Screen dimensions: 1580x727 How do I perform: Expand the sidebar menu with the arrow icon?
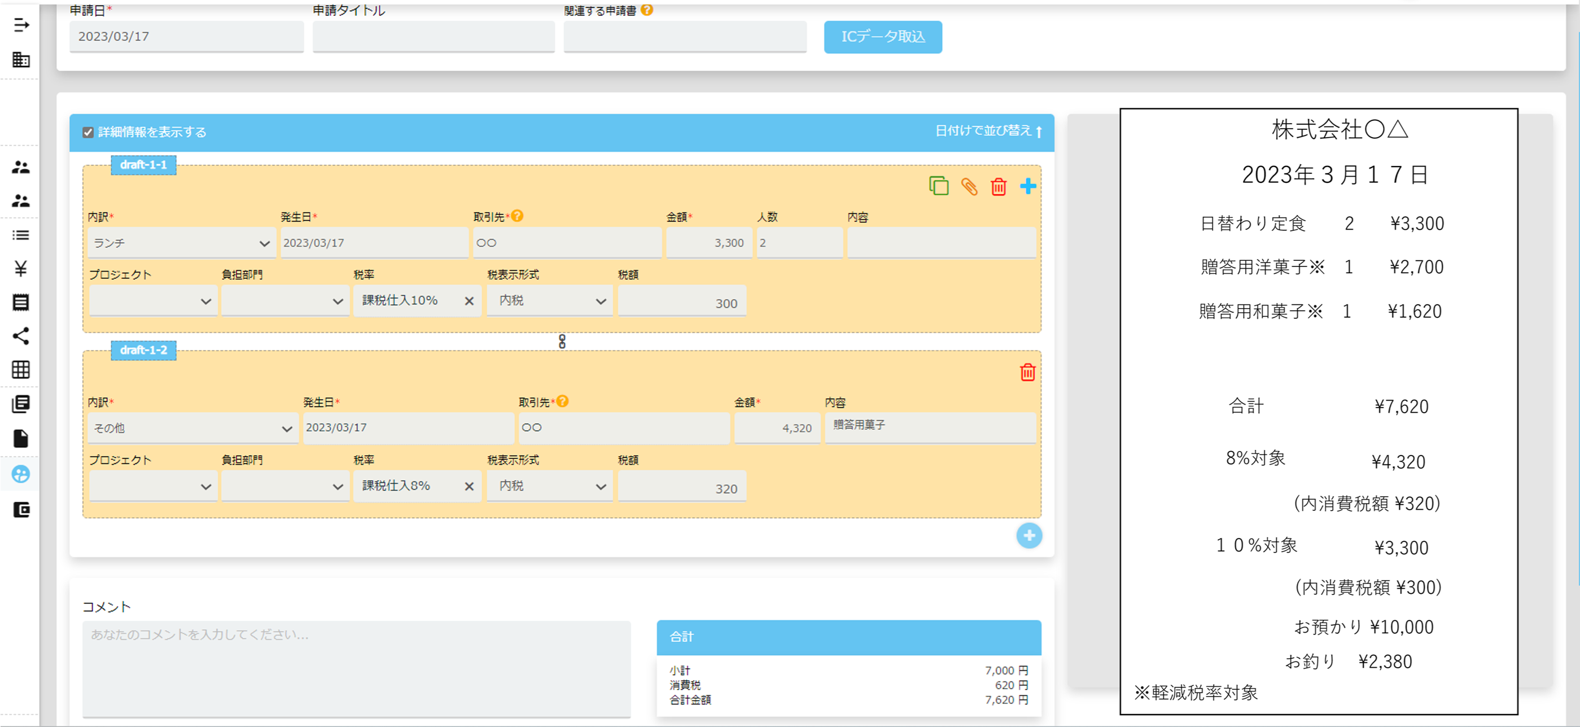tap(21, 25)
